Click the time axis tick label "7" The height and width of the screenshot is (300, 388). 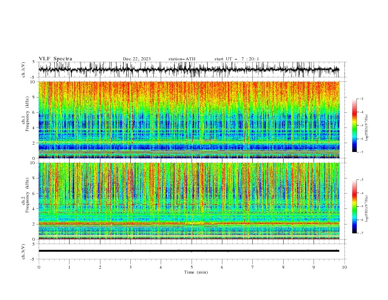(x=253, y=267)
